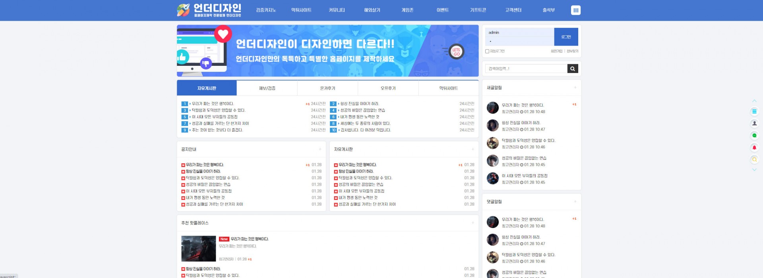
Task: Click the floating hamburger menu icon
Action: 754,111
